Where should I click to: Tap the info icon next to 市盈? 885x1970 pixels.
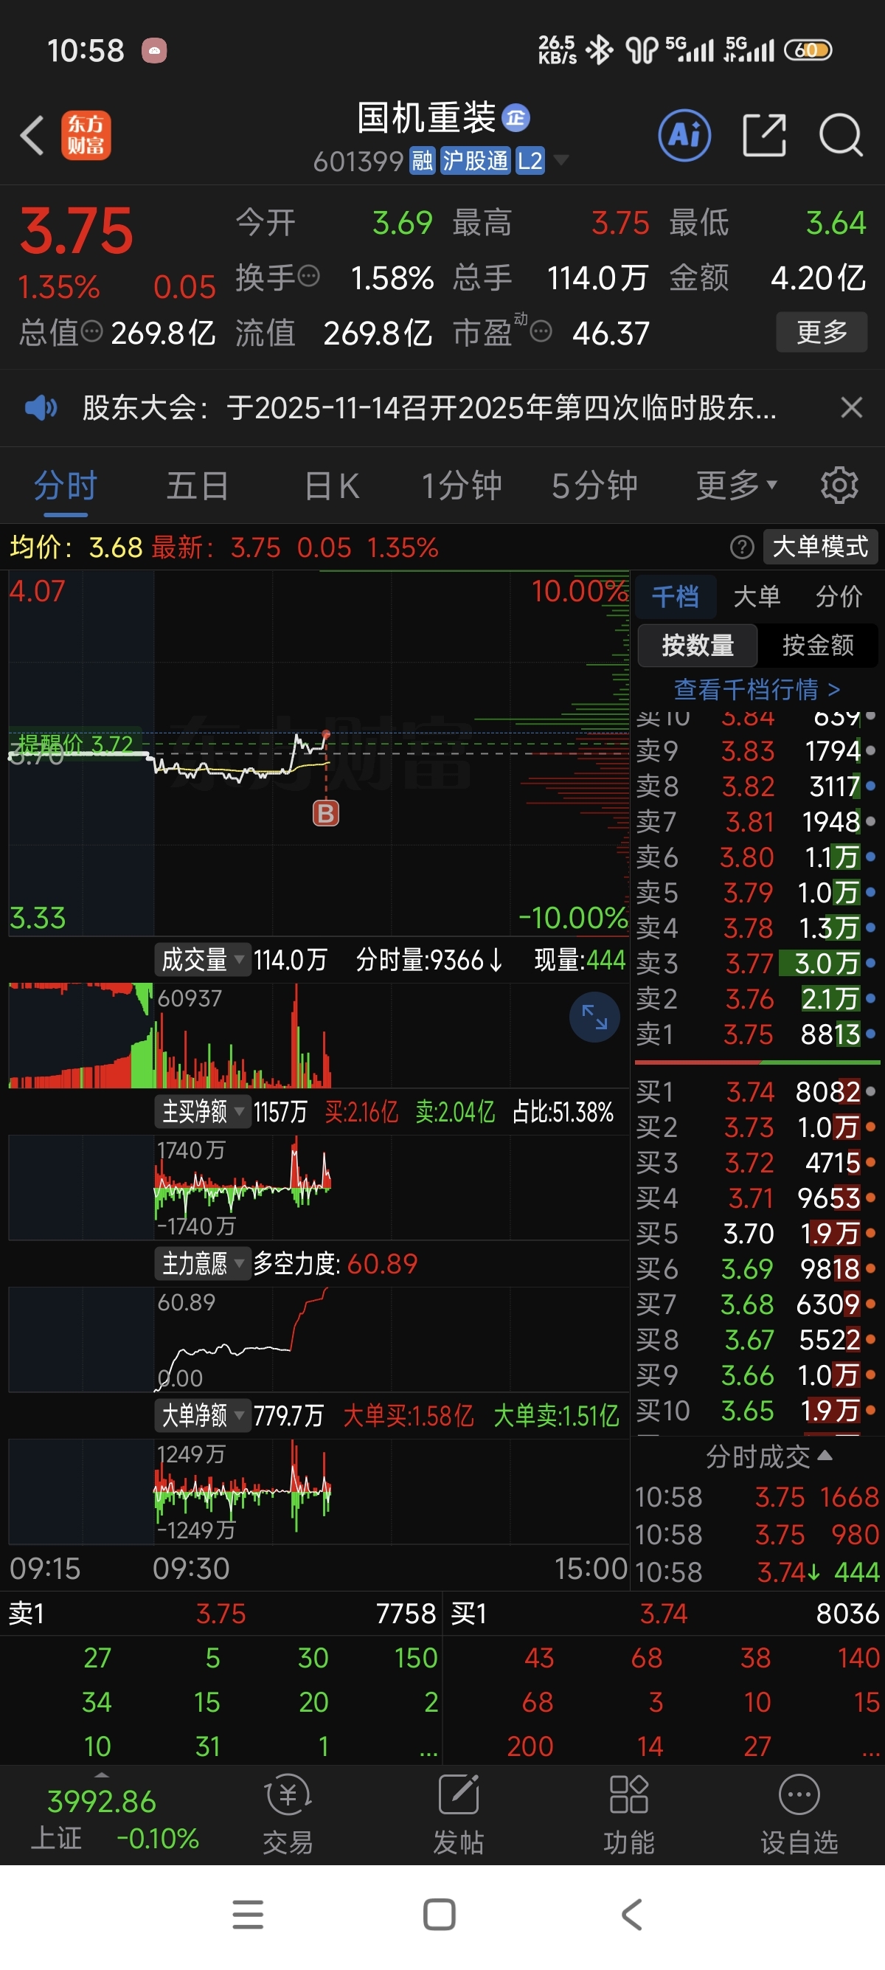coord(541,332)
